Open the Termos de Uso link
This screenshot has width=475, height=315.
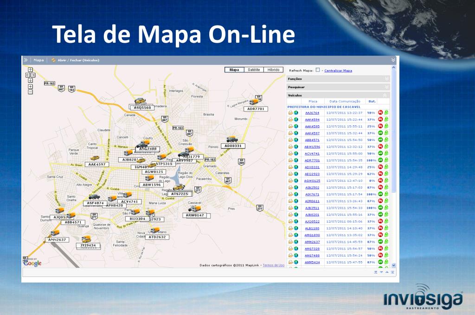coord(273,265)
